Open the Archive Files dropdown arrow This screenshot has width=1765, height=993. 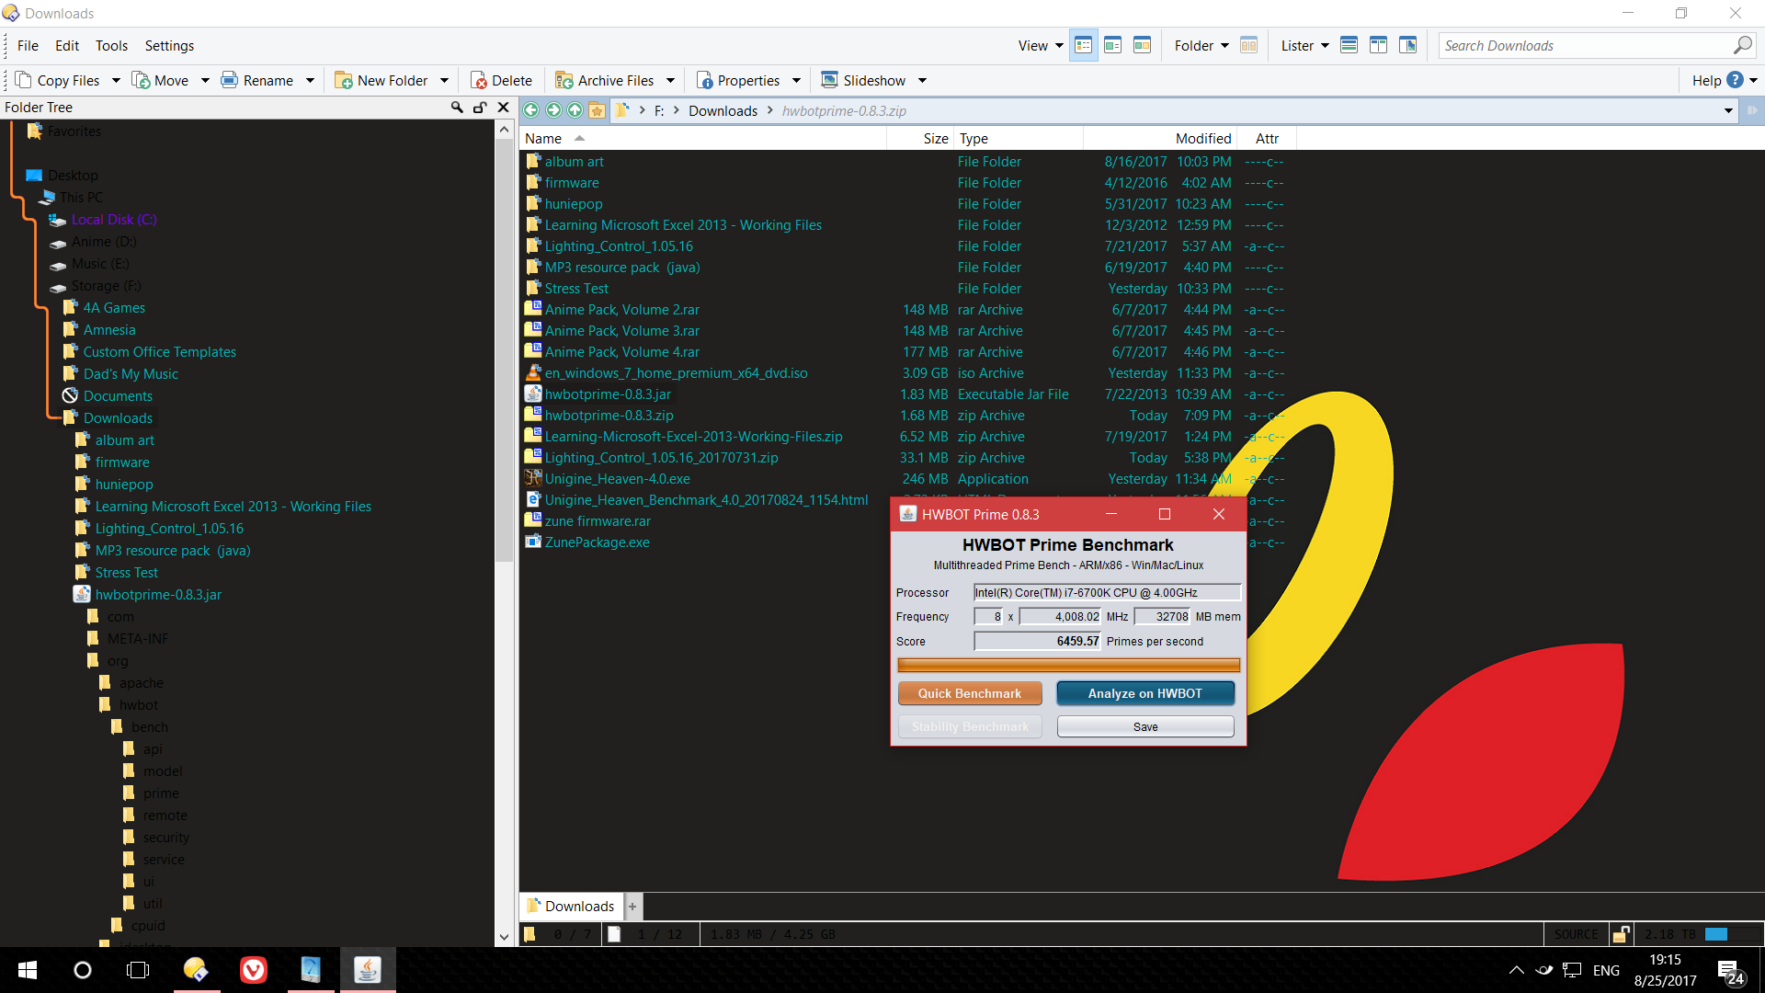[x=670, y=81]
